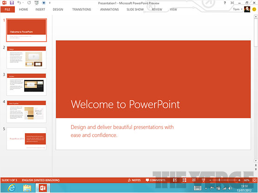Click PowerPoint taskbar button
Viewport: 258px width, 193px height.
[x=43, y=188]
